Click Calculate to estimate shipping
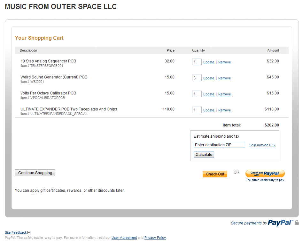 [204, 155]
